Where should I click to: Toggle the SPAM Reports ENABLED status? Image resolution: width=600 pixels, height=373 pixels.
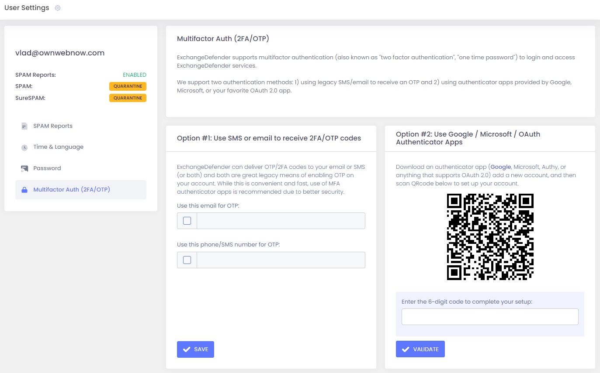135,75
